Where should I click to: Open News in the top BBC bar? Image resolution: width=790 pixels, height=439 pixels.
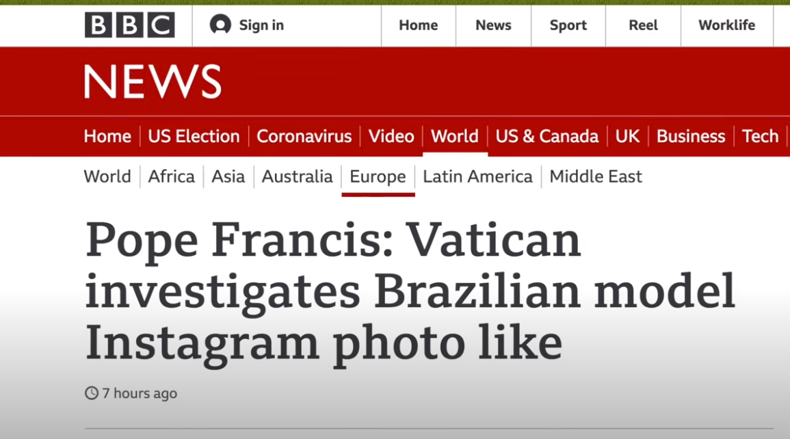tap(493, 25)
